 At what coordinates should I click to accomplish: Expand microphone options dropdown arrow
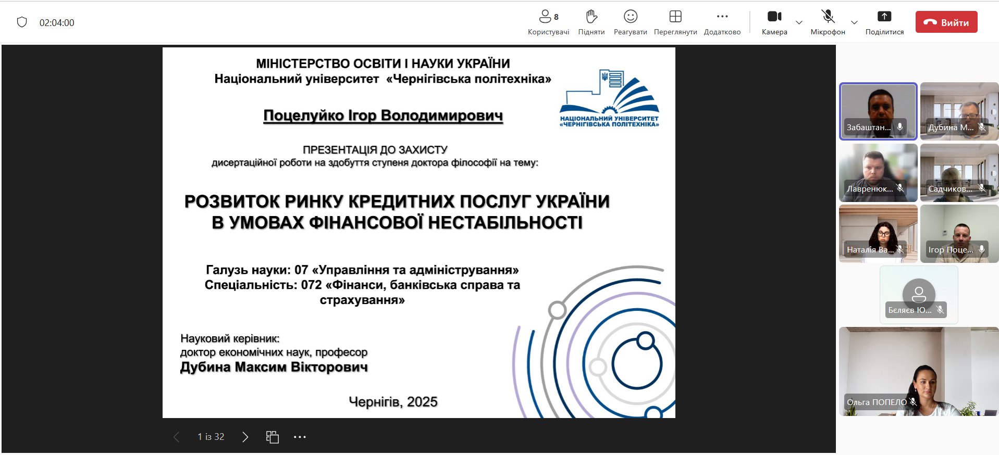854,22
